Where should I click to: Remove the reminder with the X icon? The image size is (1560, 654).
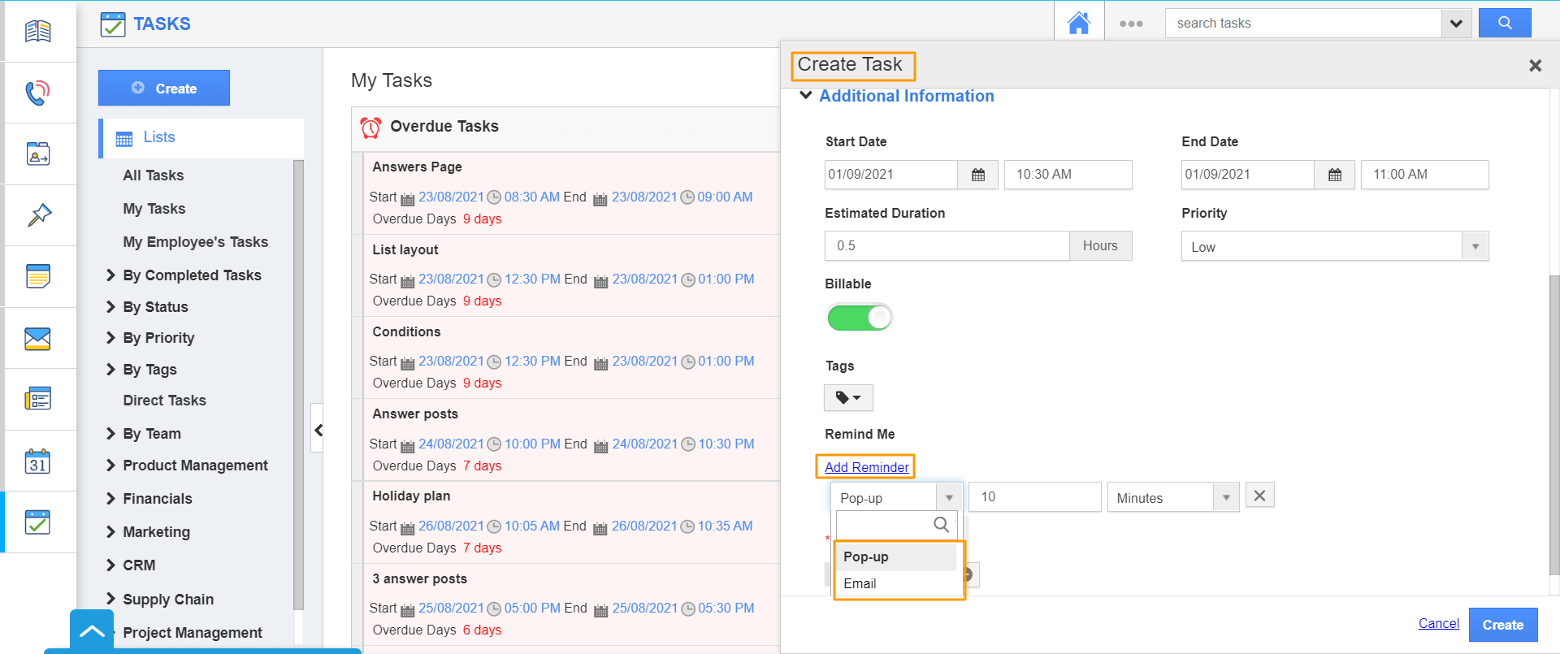click(1259, 496)
